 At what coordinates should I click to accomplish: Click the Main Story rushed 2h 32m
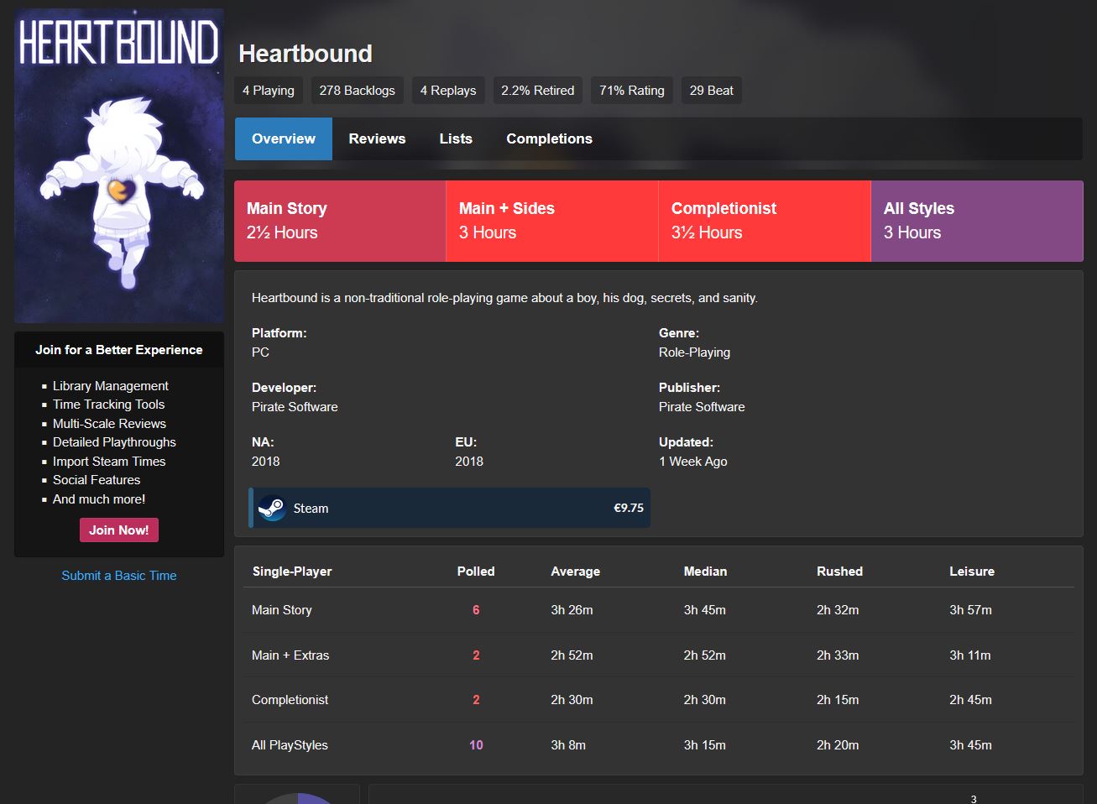pos(838,610)
